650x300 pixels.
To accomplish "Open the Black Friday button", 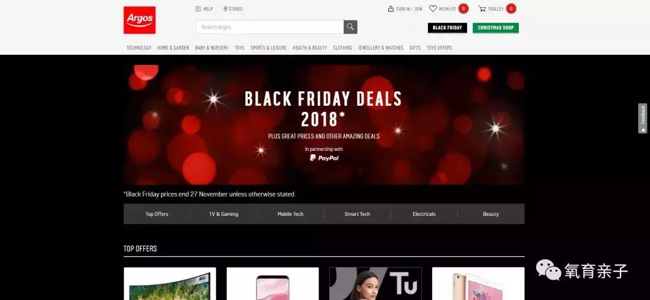I will 447,28.
